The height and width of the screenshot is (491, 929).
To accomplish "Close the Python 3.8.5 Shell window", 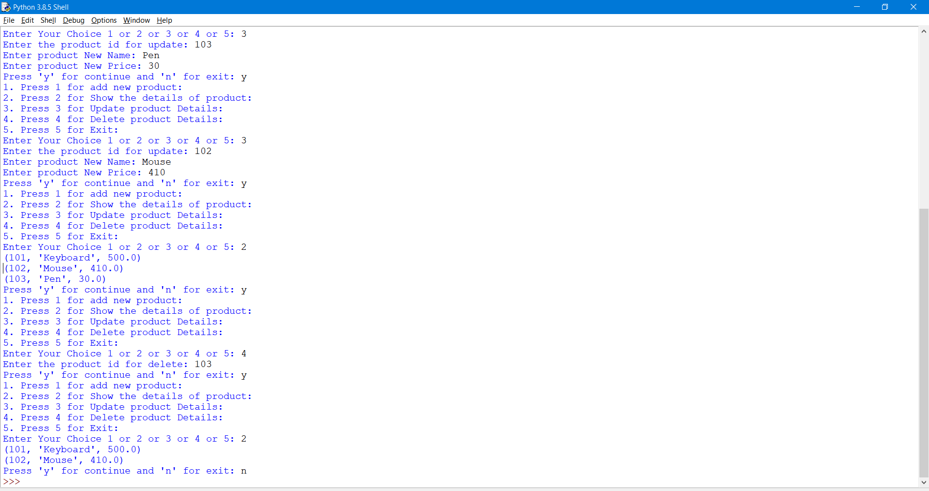I will (x=914, y=7).
